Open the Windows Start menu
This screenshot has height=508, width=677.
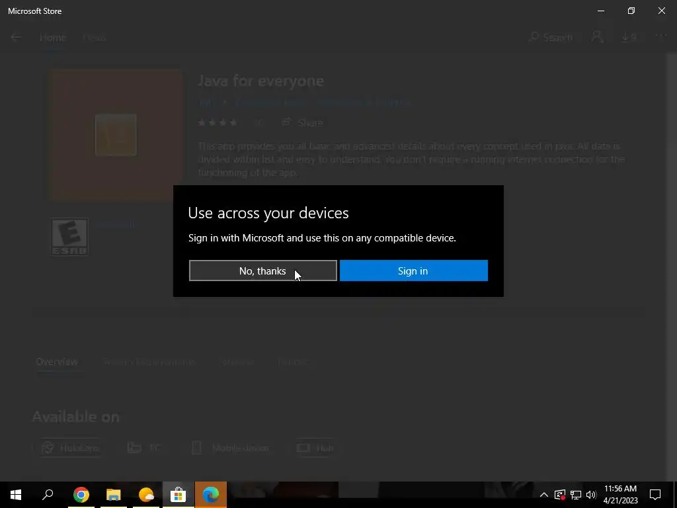click(x=16, y=495)
